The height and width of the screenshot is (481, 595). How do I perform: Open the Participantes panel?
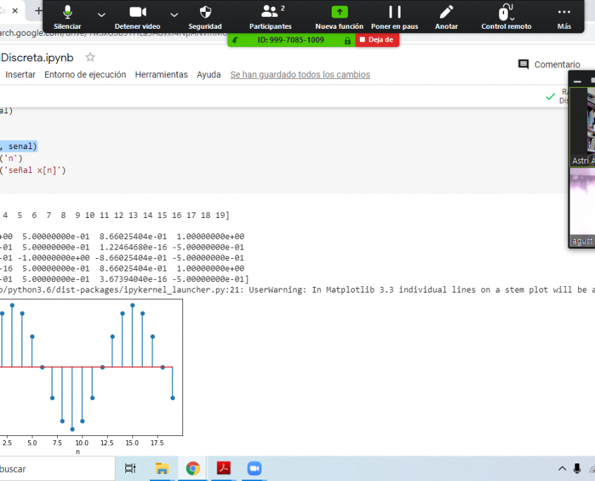coord(270,16)
